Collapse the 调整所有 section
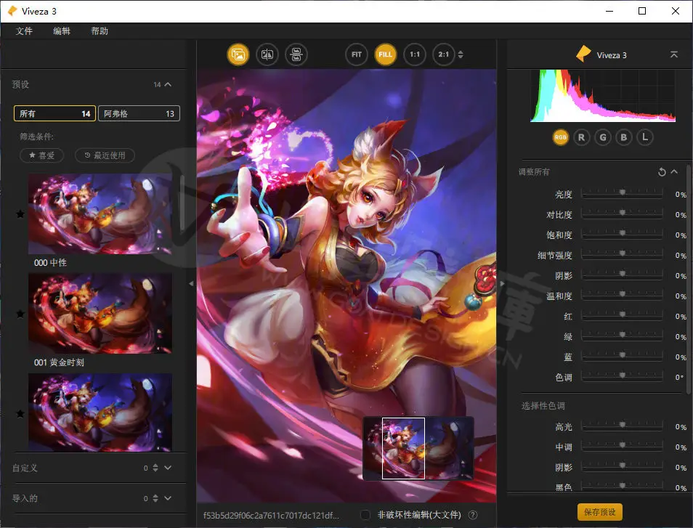The width and height of the screenshot is (693, 528). click(x=674, y=171)
